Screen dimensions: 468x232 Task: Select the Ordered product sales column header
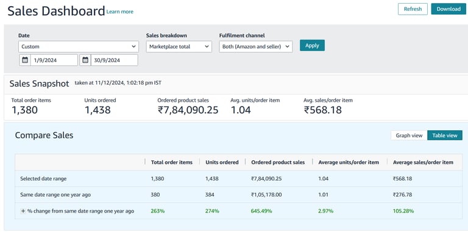pos(278,162)
